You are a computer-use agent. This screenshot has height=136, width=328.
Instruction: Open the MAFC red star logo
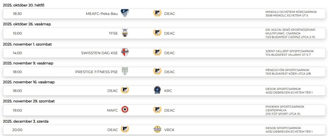[x=125, y=110]
